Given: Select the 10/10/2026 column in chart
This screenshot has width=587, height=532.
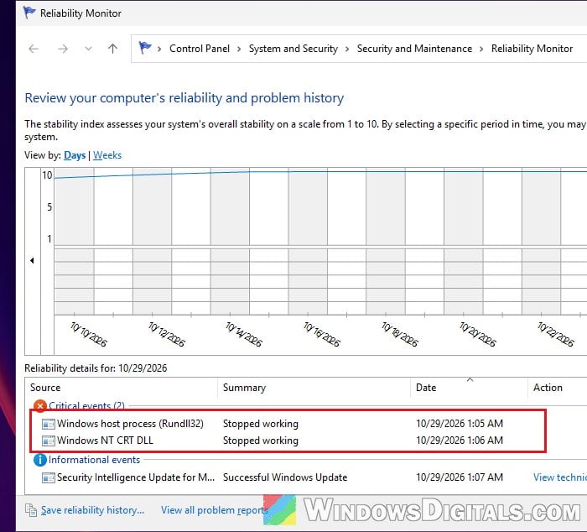Looking at the screenshot, I should (74, 242).
